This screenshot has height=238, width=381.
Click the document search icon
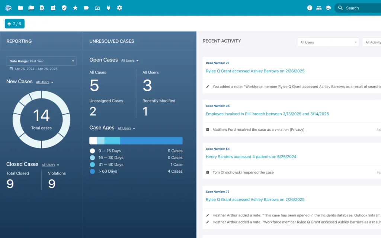[x=42, y=8]
